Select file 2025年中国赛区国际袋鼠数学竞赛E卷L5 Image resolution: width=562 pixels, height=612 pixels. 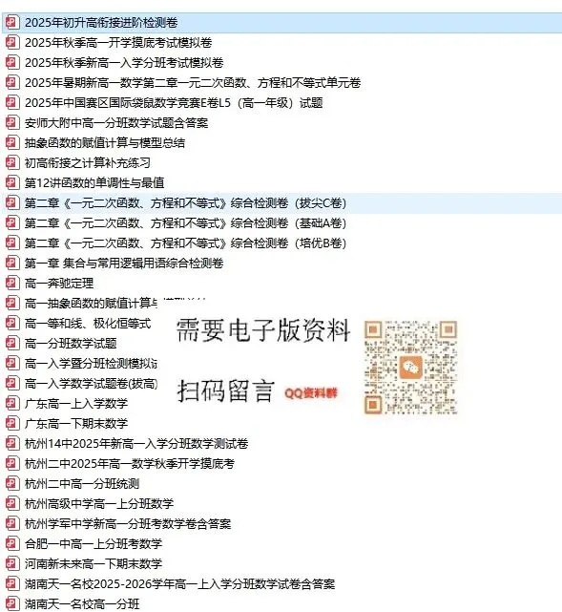pos(174,103)
